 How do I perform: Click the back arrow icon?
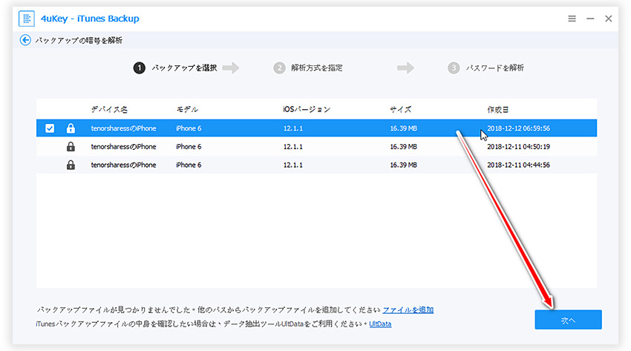pos(26,40)
